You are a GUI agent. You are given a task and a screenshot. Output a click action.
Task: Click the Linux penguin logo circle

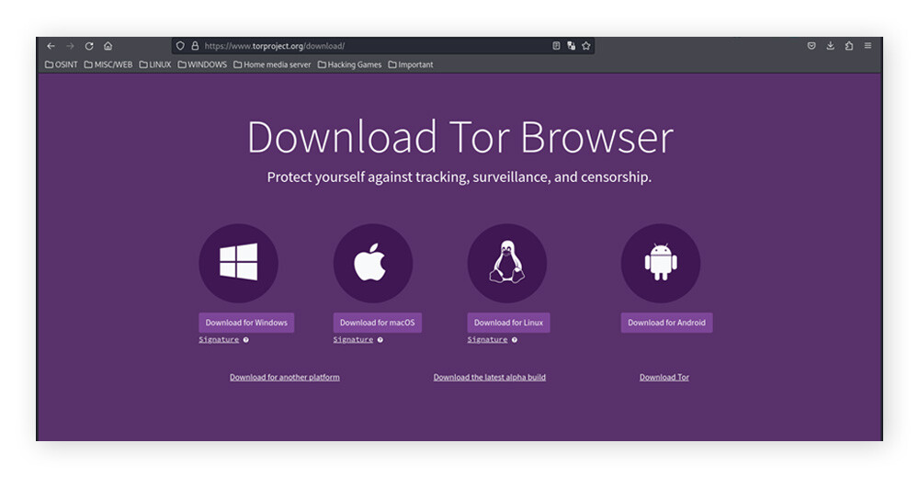coord(506,264)
